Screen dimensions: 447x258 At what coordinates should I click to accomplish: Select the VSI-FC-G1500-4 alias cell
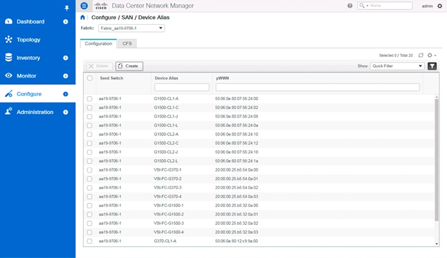pyautogui.click(x=169, y=232)
